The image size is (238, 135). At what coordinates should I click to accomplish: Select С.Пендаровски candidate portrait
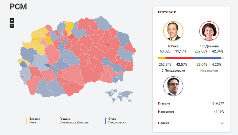pos(173,86)
